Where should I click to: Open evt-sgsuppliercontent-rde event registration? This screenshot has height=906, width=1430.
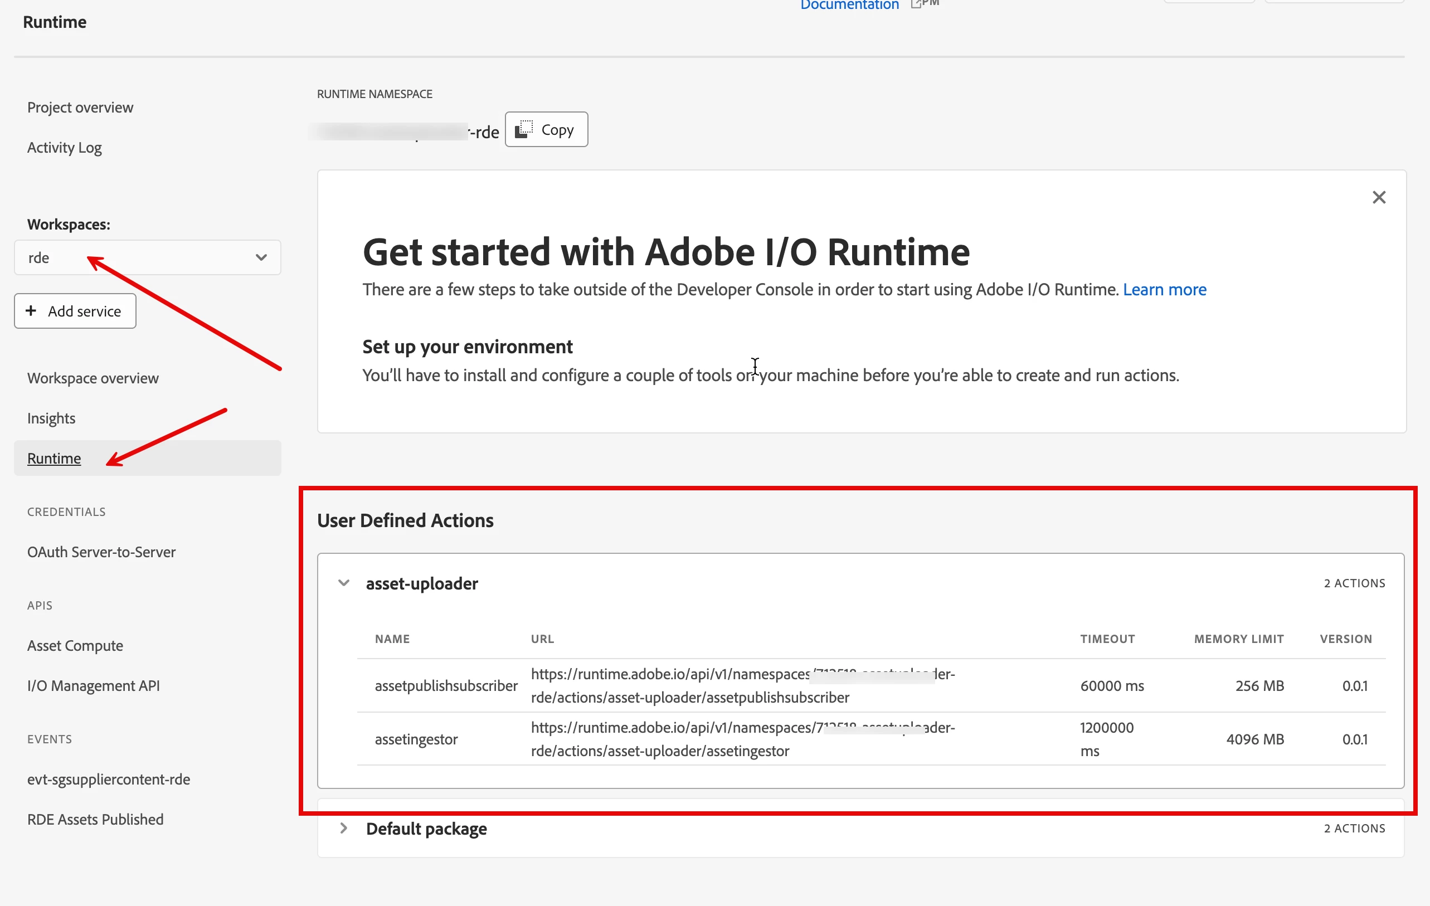(x=108, y=779)
